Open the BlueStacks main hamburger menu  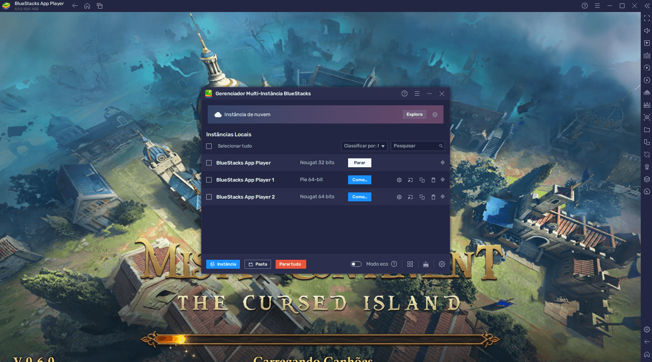point(597,6)
